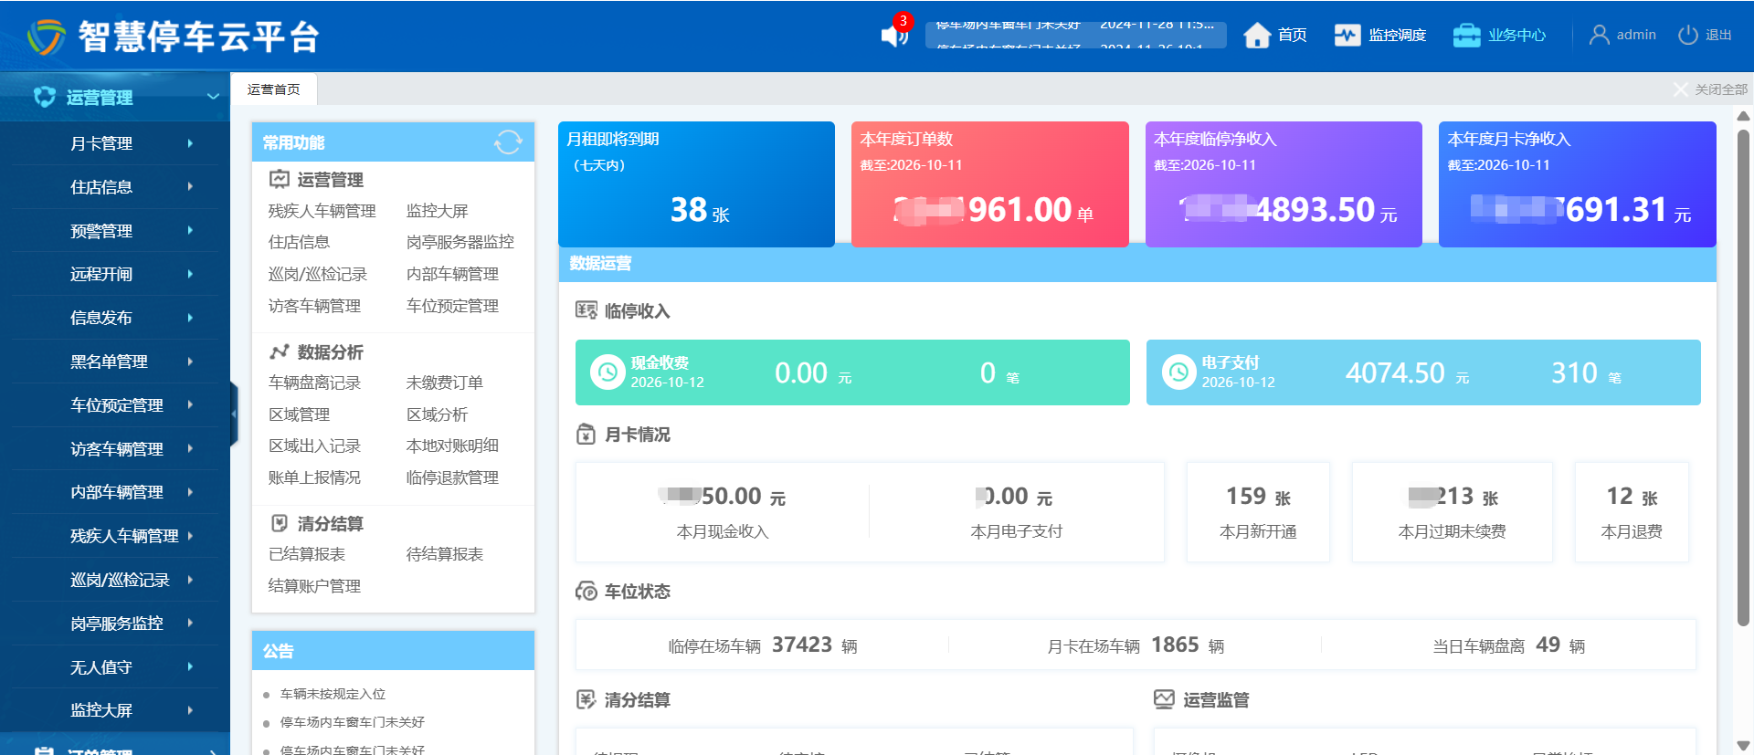The width and height of the screenshot is (1754, 755).
Task: Click the 现金收费 clock icon
Action: click(608, 372)
